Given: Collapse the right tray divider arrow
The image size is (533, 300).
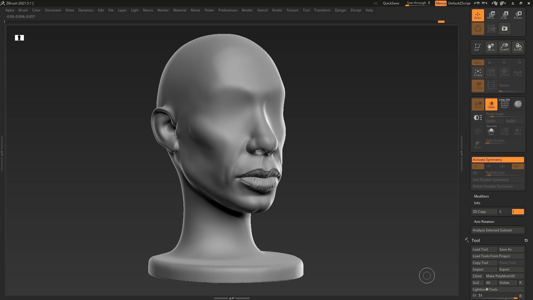Looking at the screenshot, I should pyautogui.click(x=462, y=153).
